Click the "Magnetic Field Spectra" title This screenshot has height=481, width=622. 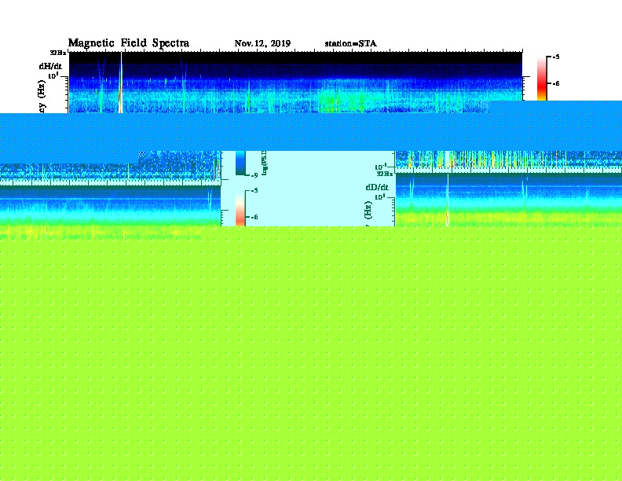[129, 43]
